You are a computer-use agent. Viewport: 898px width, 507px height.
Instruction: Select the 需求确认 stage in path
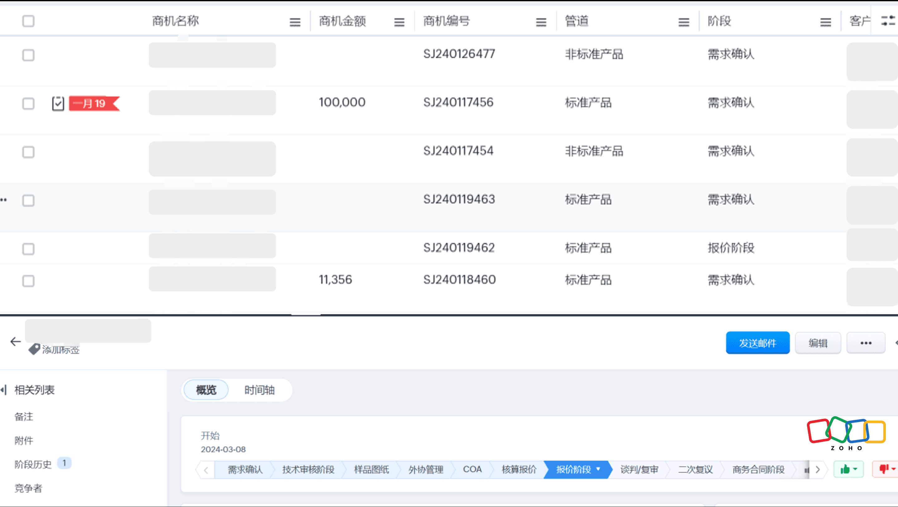pos(245,469)
